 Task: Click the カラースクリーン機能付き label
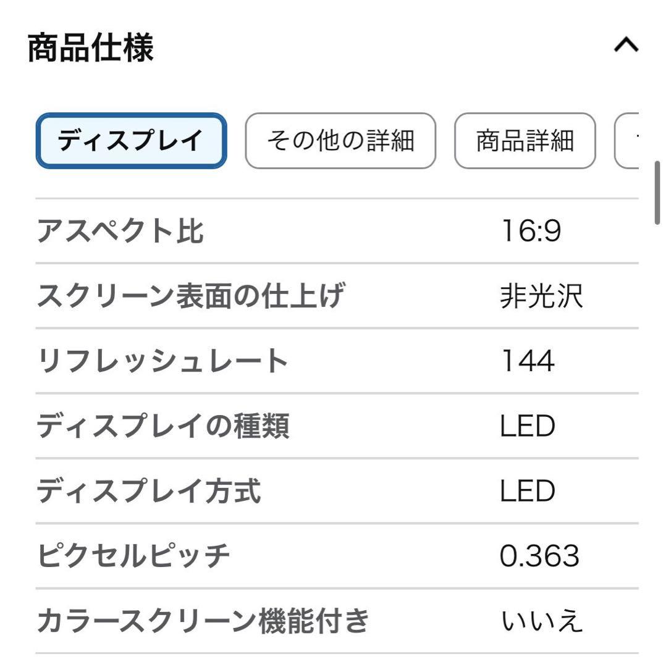(203, 621)
